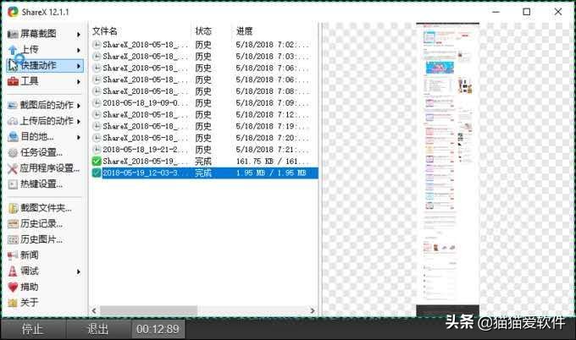This screenshot has height=340, width=576.
Task: Click the history (历史记录) icon
Action: pos(13,224)
